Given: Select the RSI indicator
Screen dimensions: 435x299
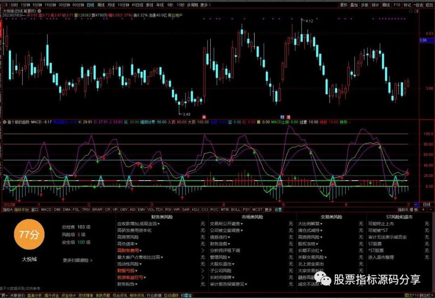Looking at the screenshot, I should tap(168, 210).
